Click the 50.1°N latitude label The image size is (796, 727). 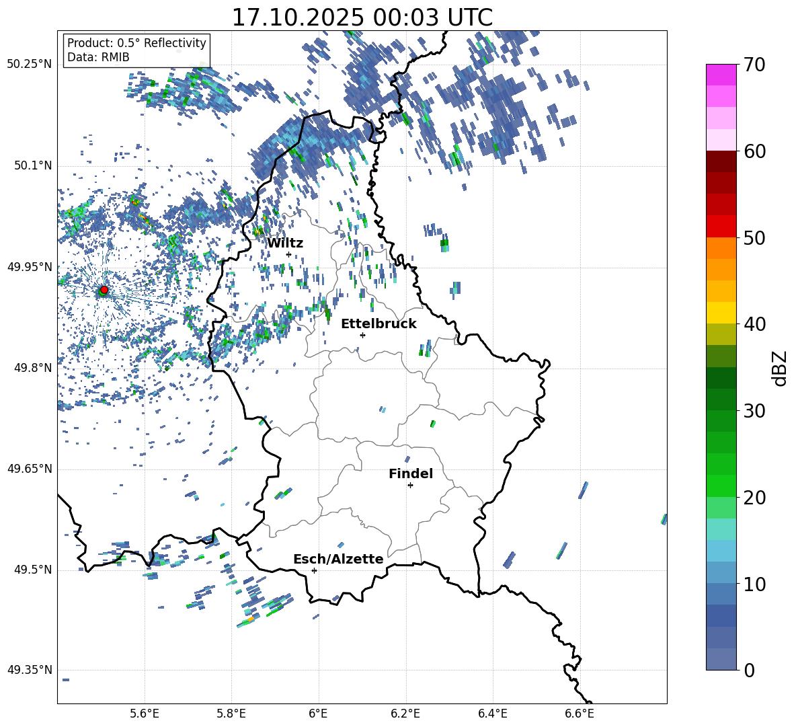(33, 166)
